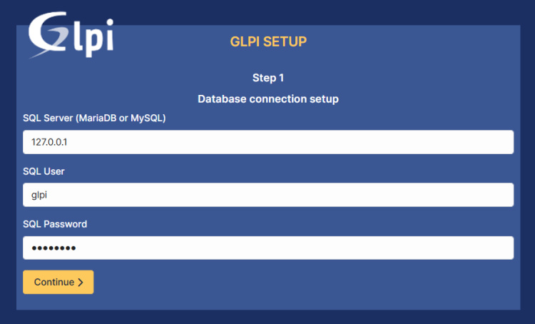Click the SQL Password label
This screenshot has width=535, height=324.
55,224
